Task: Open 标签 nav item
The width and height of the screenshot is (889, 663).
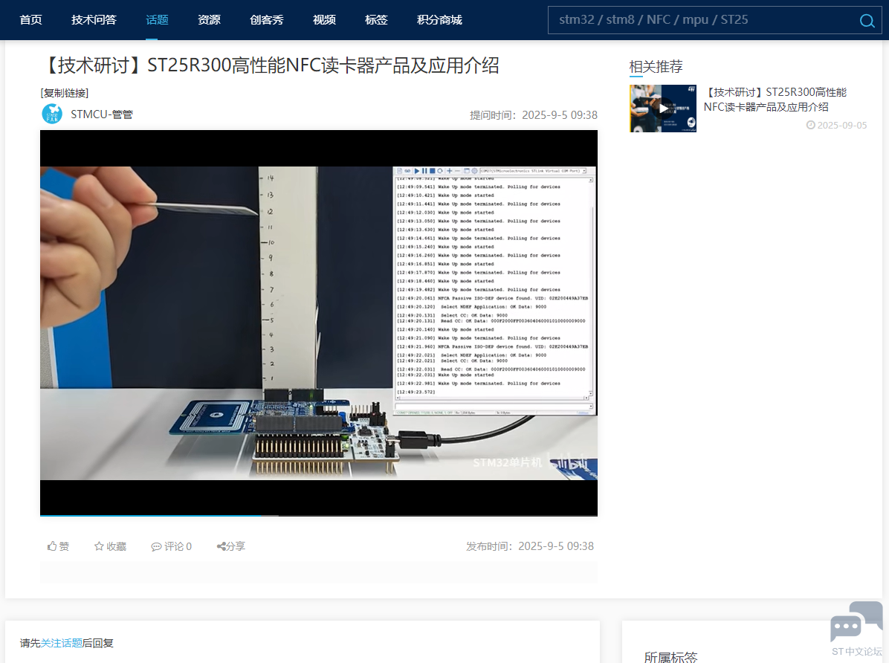Action: click(x=376, y=20)
